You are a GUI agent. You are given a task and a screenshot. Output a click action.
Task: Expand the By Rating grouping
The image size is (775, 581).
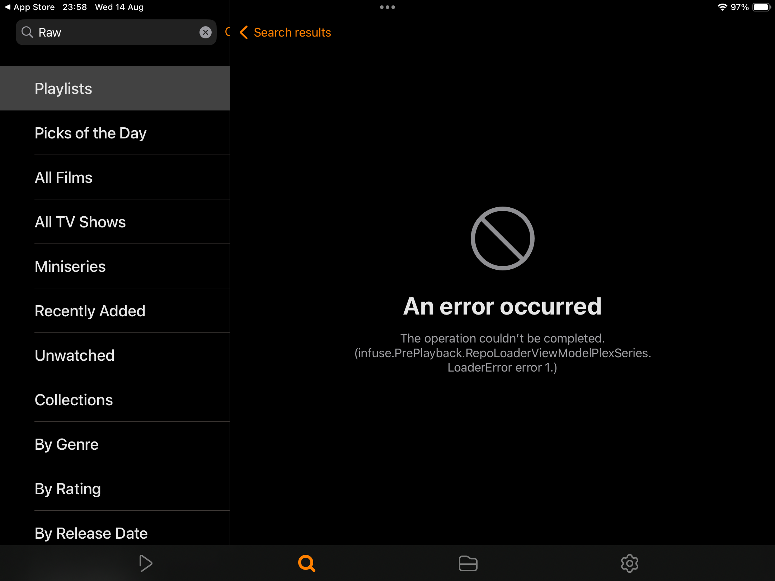pyautogui.click(x=115, y=489)
